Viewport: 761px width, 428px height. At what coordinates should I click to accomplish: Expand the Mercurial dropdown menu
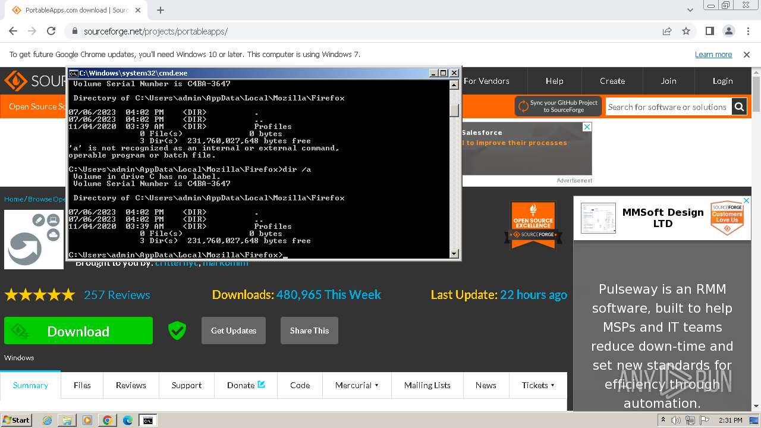coord(357,385)
